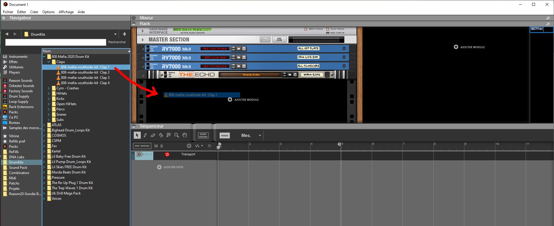This screenshot has height=226, width=554.
Task: Open browse patch folder on DRM Live End RV7000
Action: click(x=239, y=57)
